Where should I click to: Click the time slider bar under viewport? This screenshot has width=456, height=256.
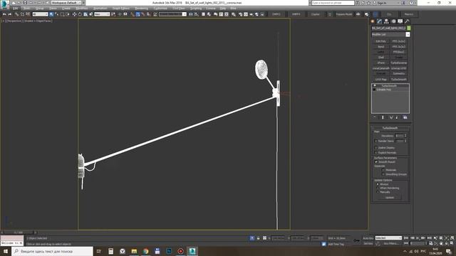click(x=19, y=233)
